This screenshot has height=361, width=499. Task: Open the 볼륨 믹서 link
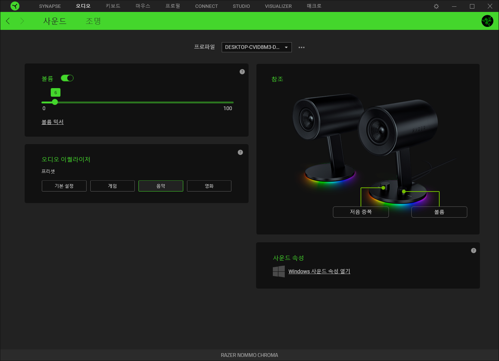tap(53, 122)
